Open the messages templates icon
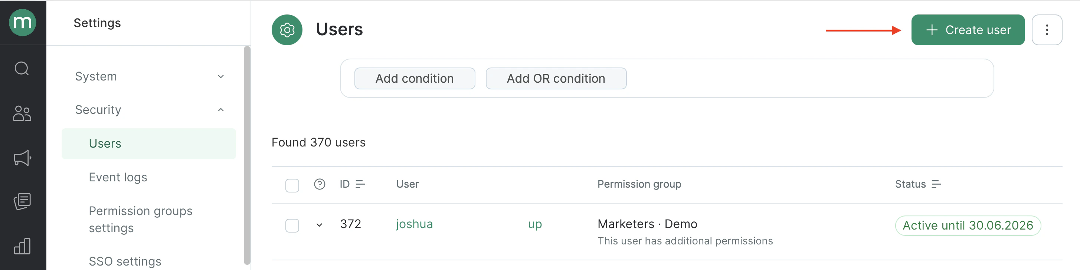The width and height of the screenshot is (1080, 270). [x=22, y=202]
